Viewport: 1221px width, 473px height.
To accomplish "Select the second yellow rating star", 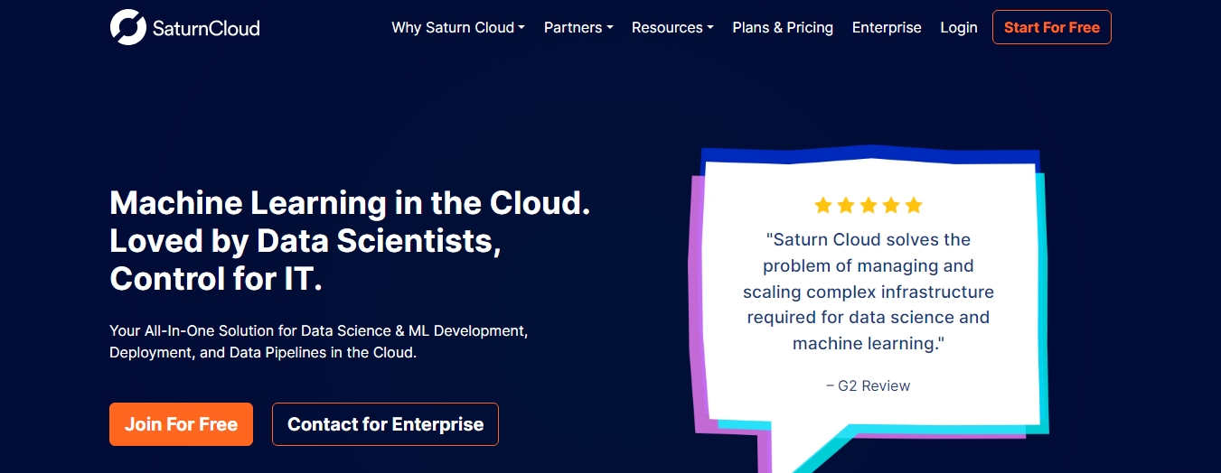I will pos(845,206).
